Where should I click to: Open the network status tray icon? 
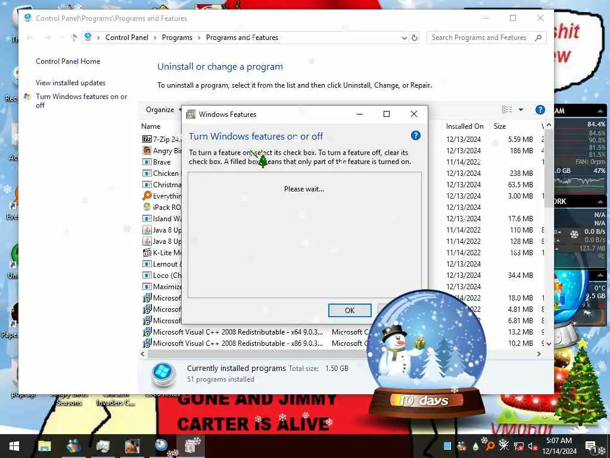click(x=518, y=446)
